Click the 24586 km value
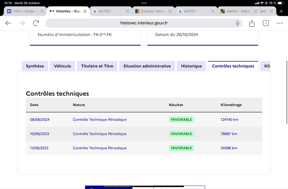 (229, 148)
